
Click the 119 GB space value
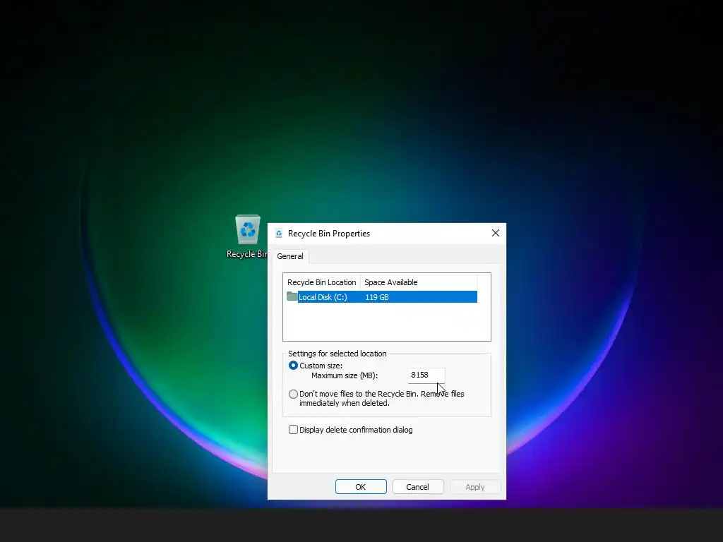pyautogui.click(x=377, y=297)
